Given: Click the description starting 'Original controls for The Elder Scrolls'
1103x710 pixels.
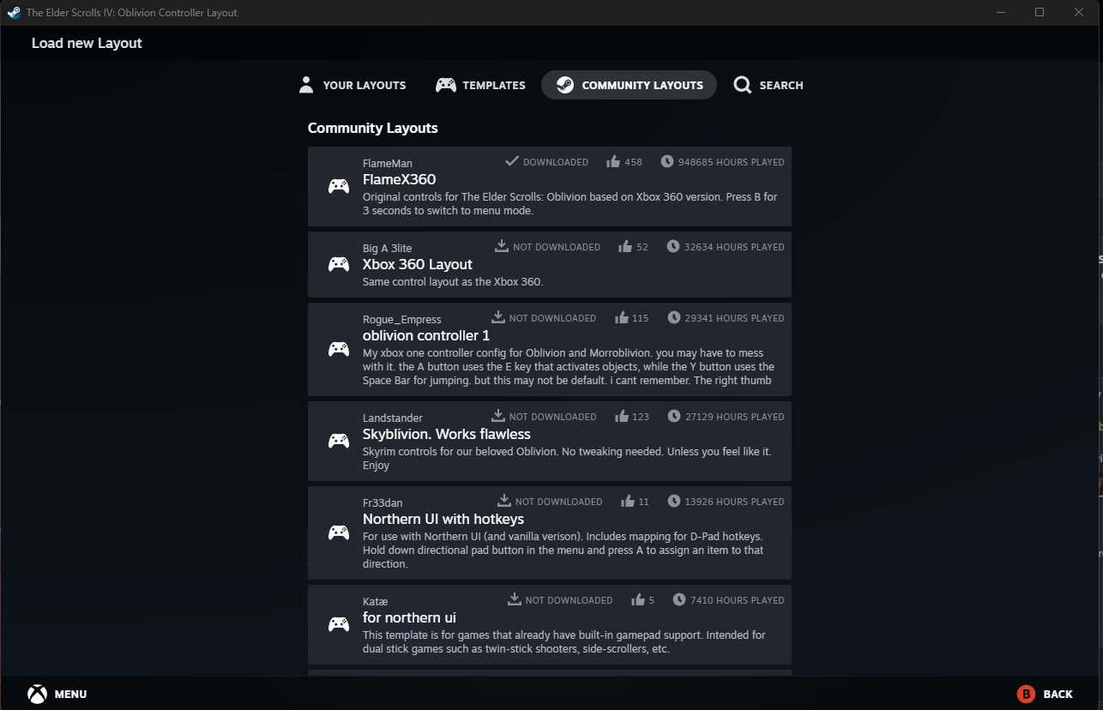Looking at the screenshot, I should [570, 203].
